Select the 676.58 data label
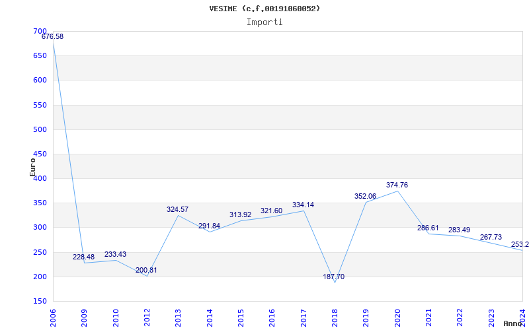Viewport: 529px width, 330px height. point(53,37)
